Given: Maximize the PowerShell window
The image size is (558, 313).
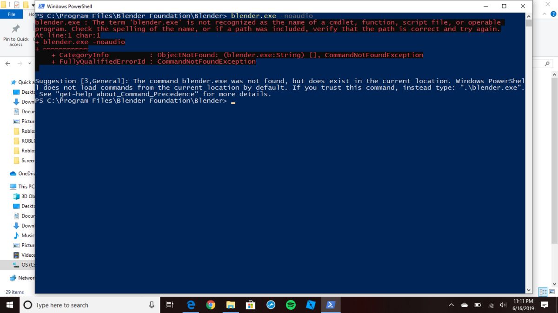Looking at the screenshot, I should (x=504, y=7).
